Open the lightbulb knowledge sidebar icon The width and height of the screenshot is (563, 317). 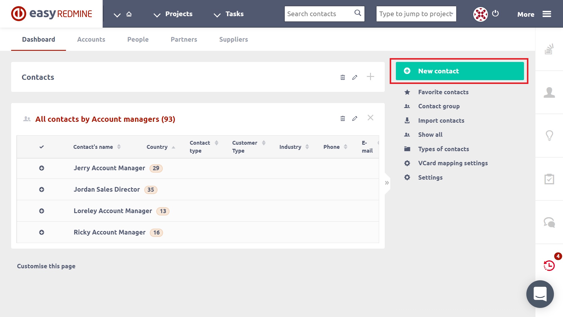549,136
